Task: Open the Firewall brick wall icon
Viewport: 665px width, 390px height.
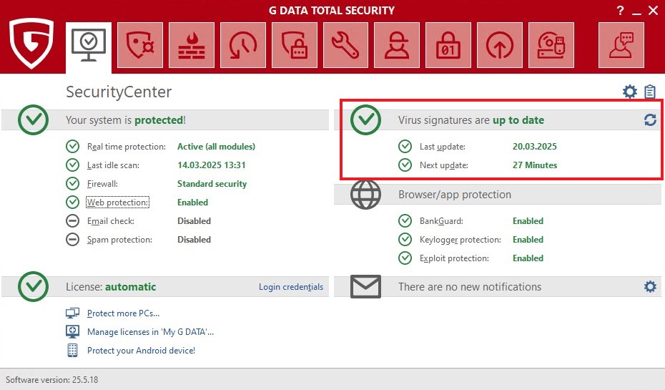Action: coord(191,45)
